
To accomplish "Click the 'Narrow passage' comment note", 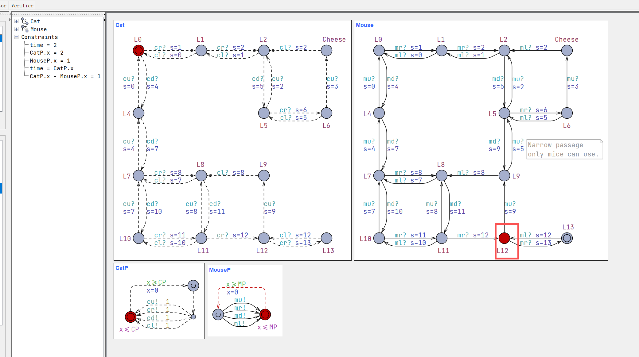I will [x=564, y=149].
